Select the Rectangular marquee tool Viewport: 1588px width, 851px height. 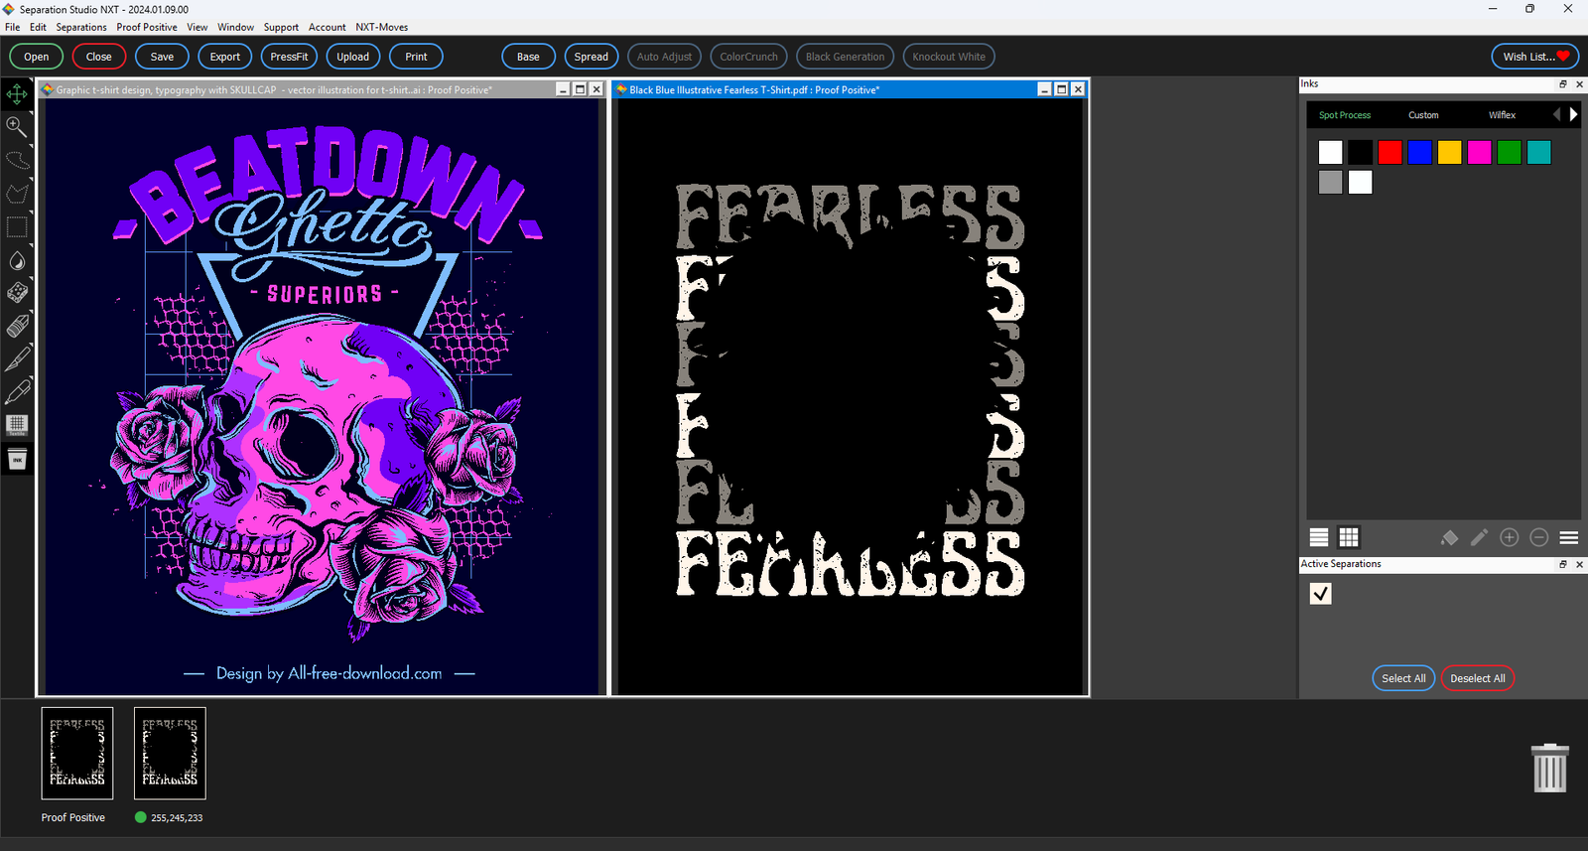point(17,227)
